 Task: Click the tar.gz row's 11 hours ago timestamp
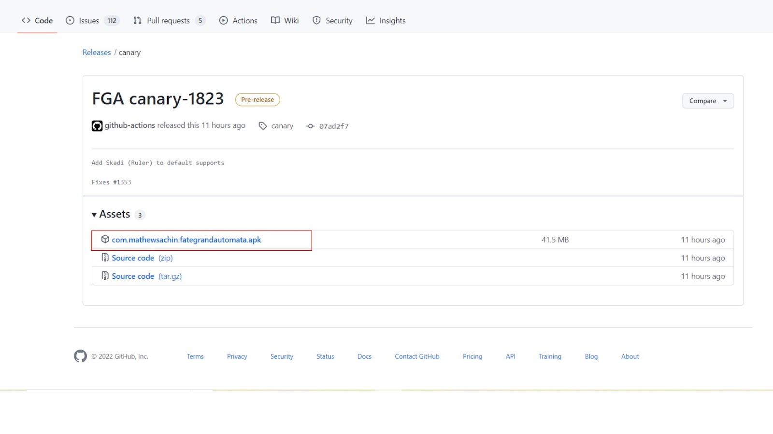point(703,276)
